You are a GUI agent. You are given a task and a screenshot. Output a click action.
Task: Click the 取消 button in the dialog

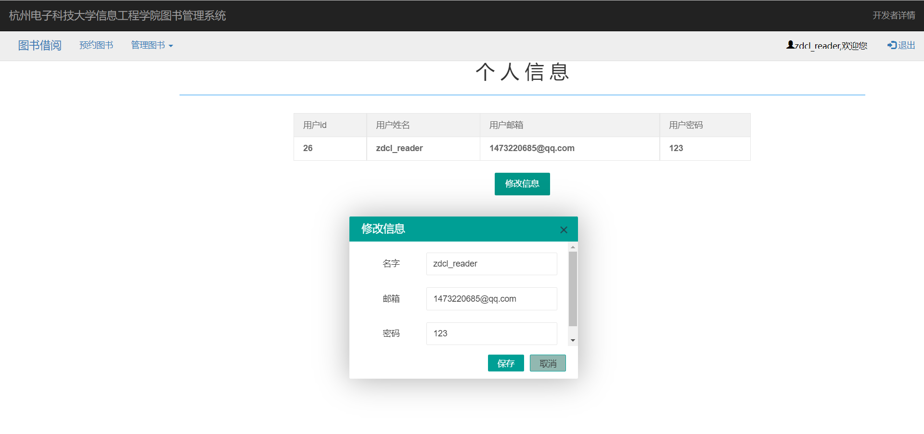(548, 363)
